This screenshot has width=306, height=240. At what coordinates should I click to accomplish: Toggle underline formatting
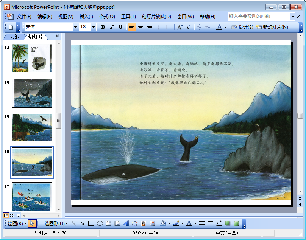click(x=120, y=27)
